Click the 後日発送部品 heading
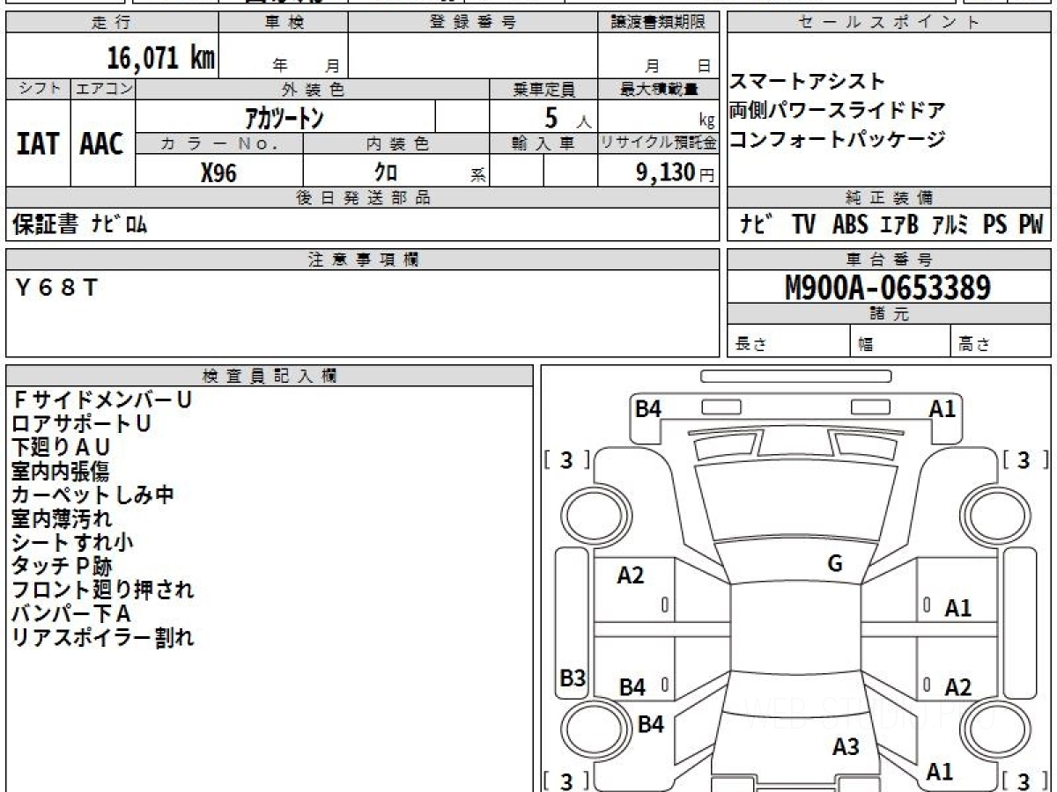The height and width of the screenshot is (792, 1057). (363, 198)
